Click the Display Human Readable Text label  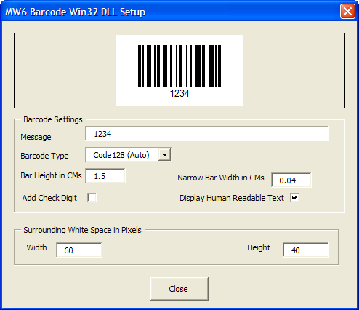[x=232, y=198]
